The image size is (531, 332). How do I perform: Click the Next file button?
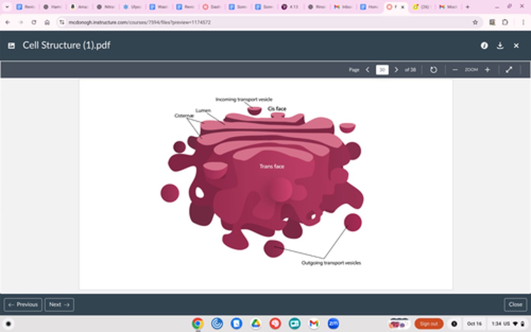point(59,305)
